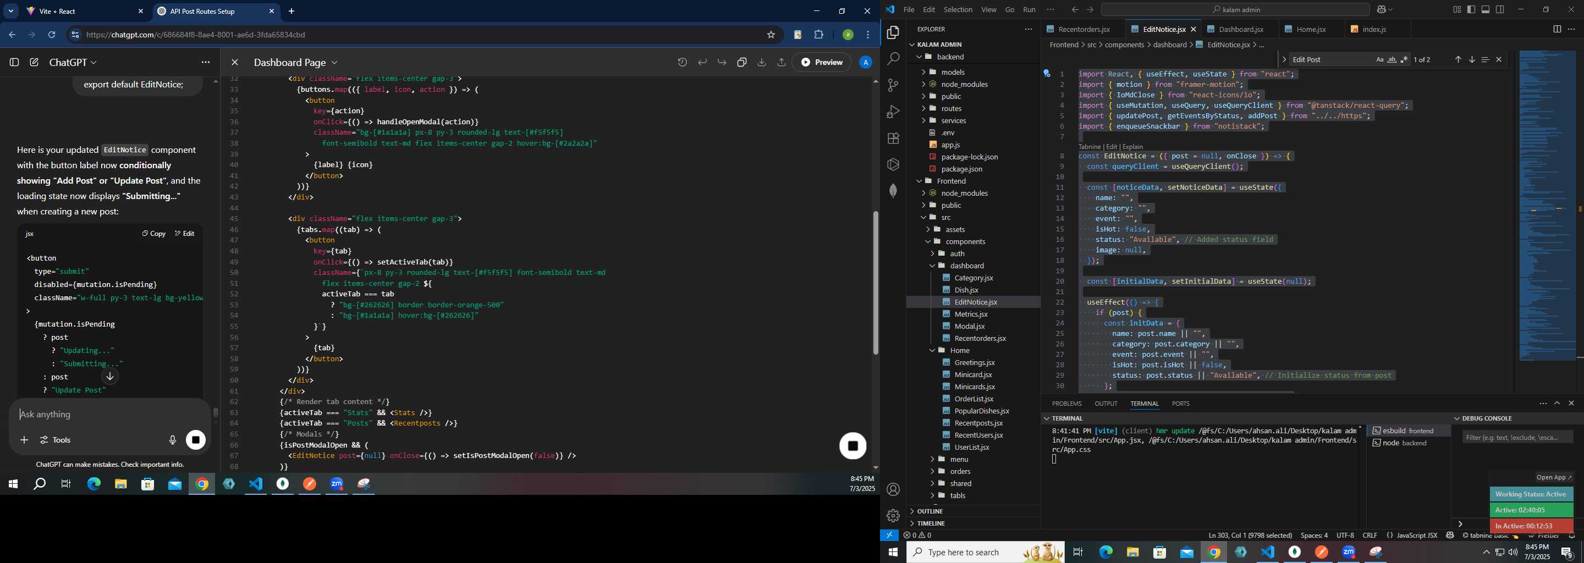Toggle Match Whole Word in find widget
The height and width of the screenshot is (563, 1584).
pyautogui.click(x=1391, y=59)
